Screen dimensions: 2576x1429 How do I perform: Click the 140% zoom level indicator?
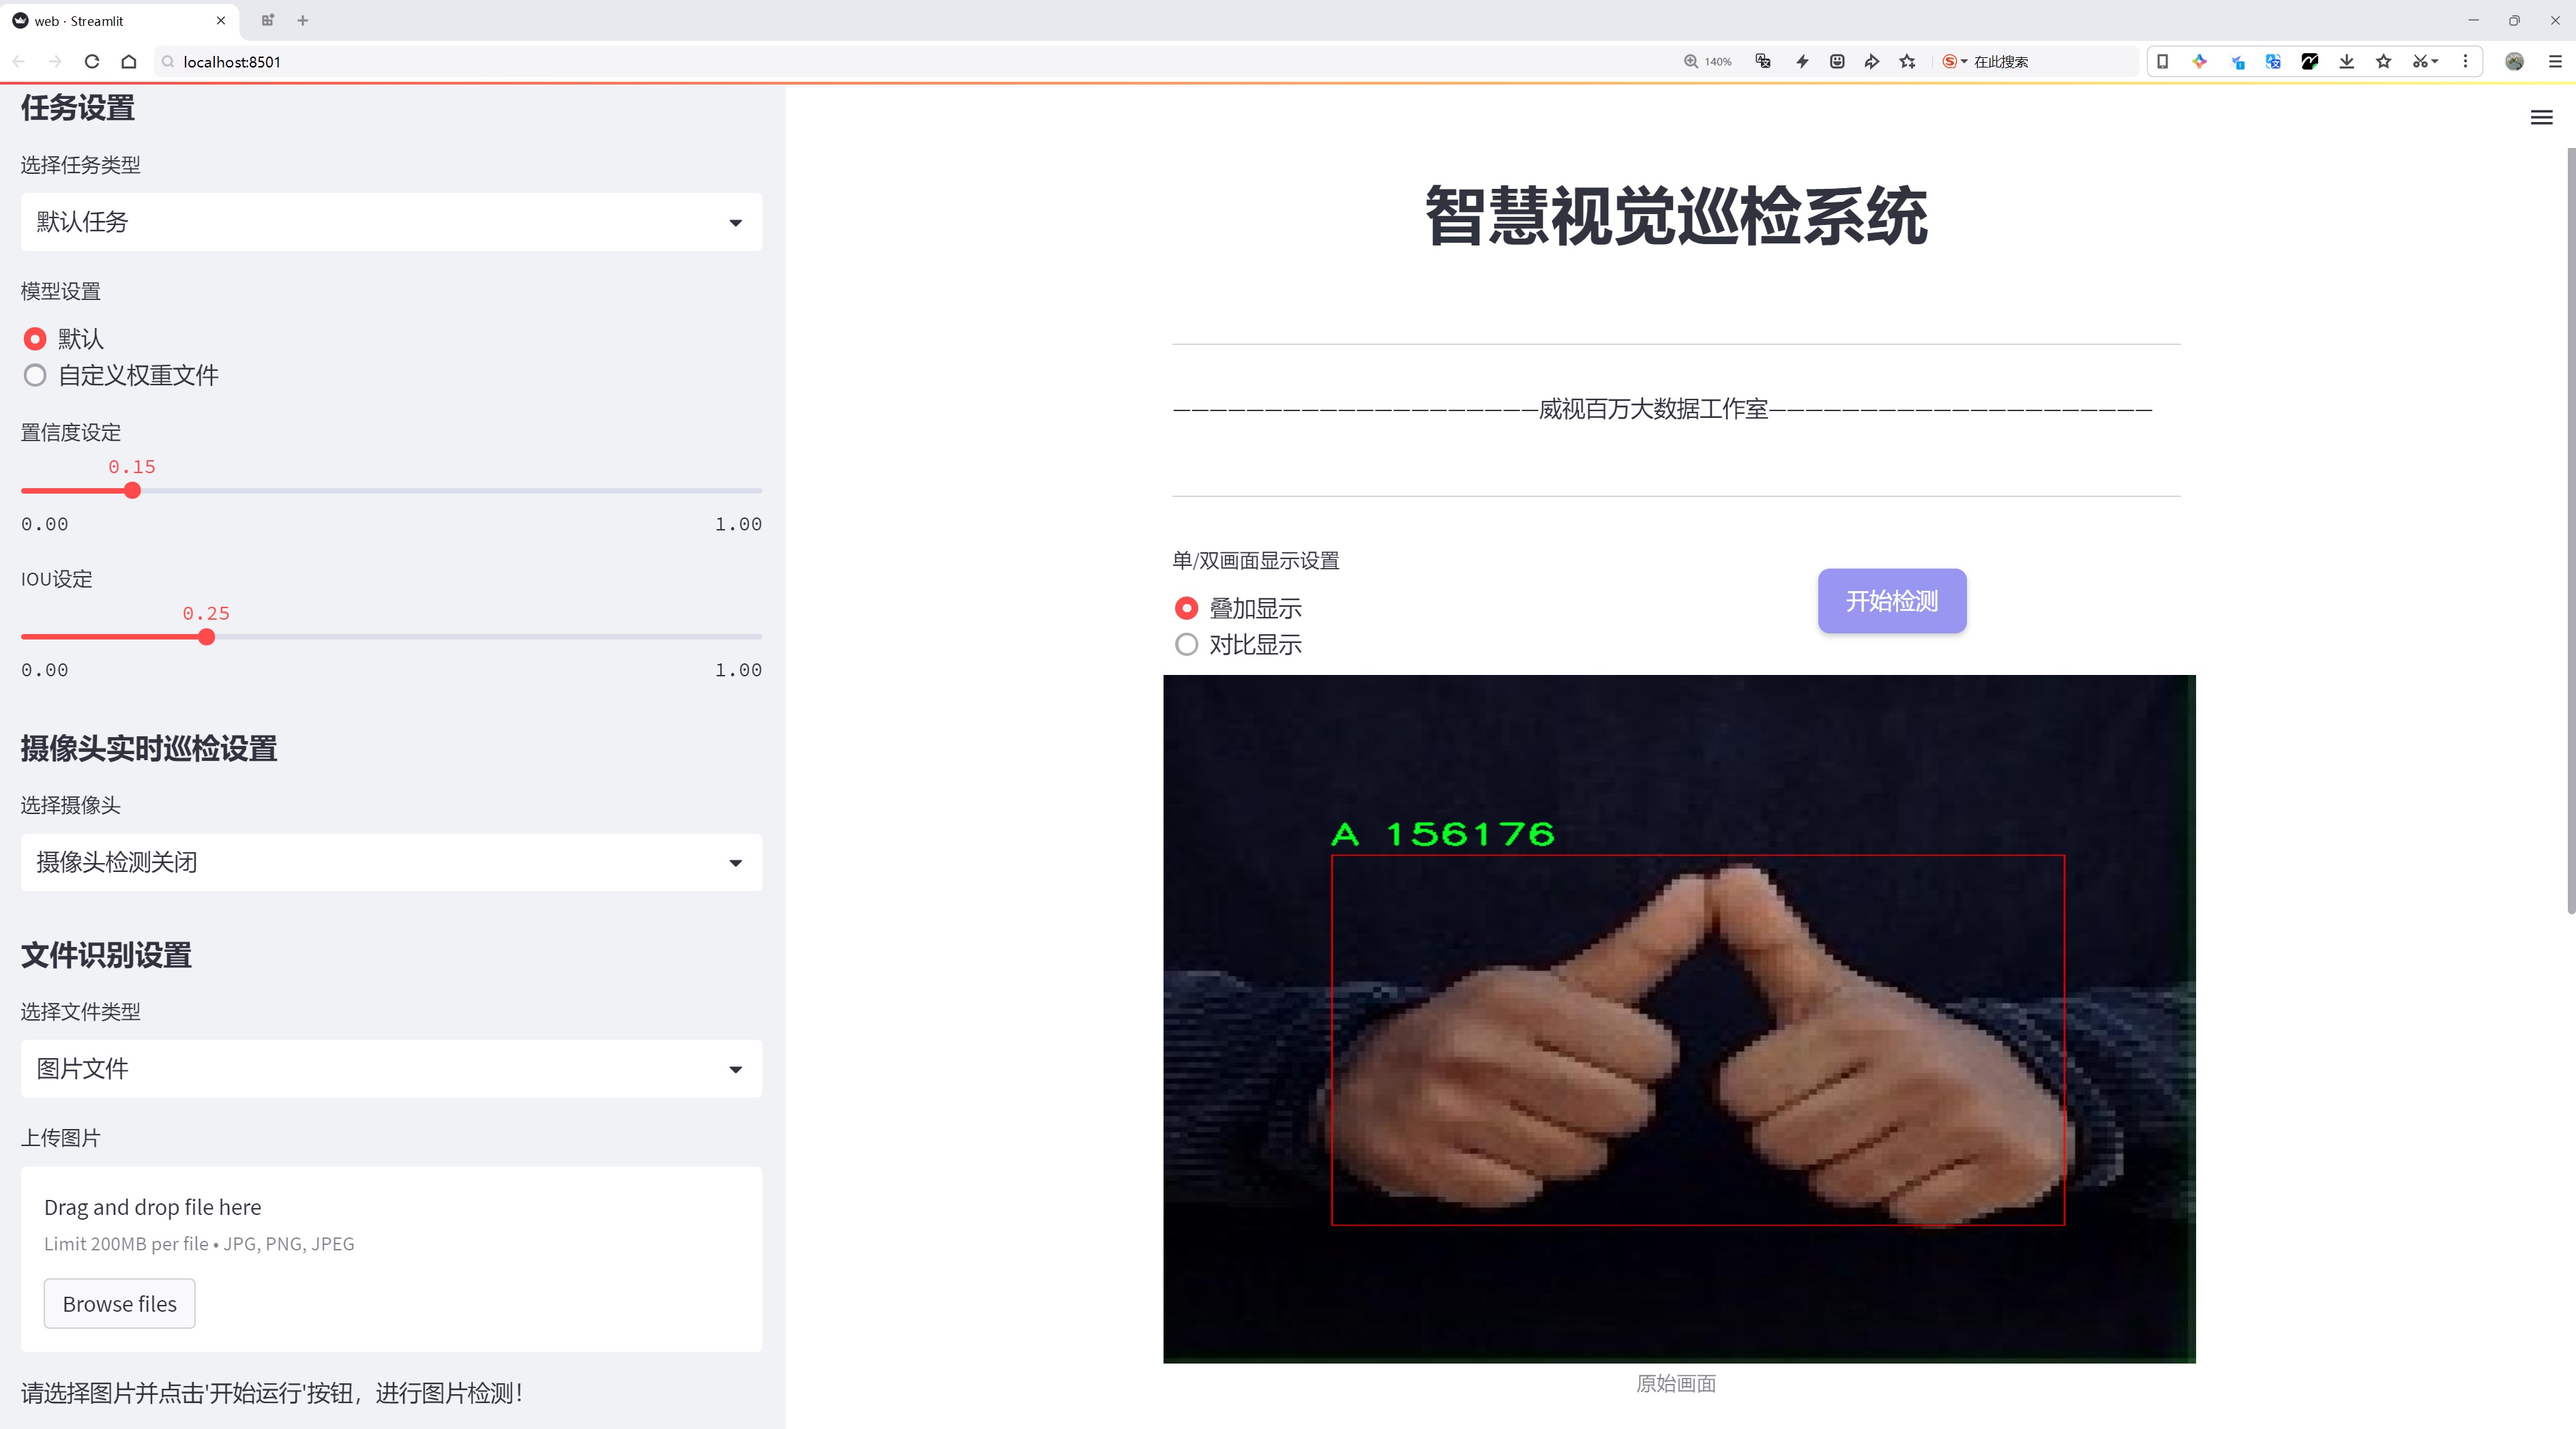click(1708, 62)
